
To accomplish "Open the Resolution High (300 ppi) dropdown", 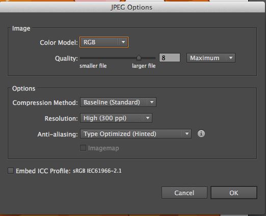I will pyautogui.click(x=116, y=118).
